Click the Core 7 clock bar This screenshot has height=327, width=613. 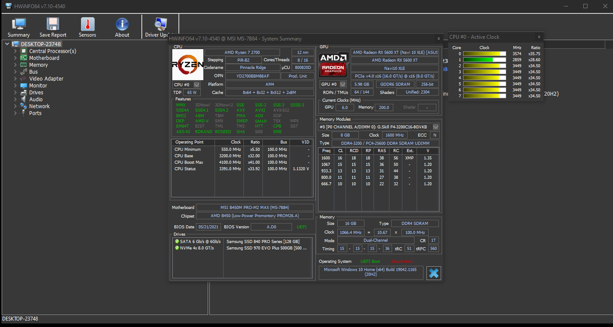pyautogui.click(x=485, y=96)
